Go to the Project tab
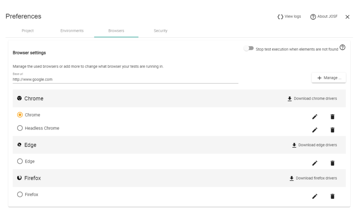The height and width of the screenshot is (214, 358). (28, 31)
